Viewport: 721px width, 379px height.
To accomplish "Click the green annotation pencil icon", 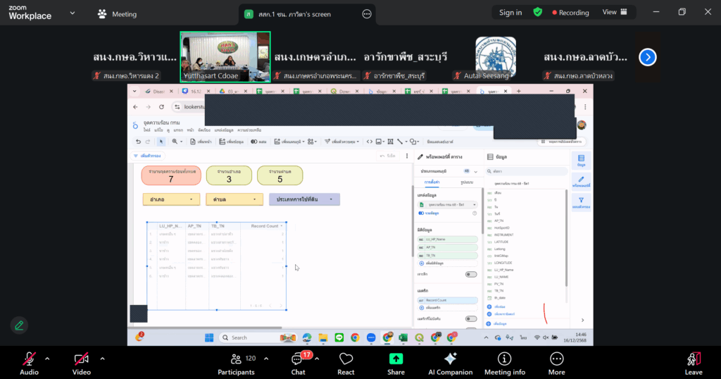I will point(19,325).
